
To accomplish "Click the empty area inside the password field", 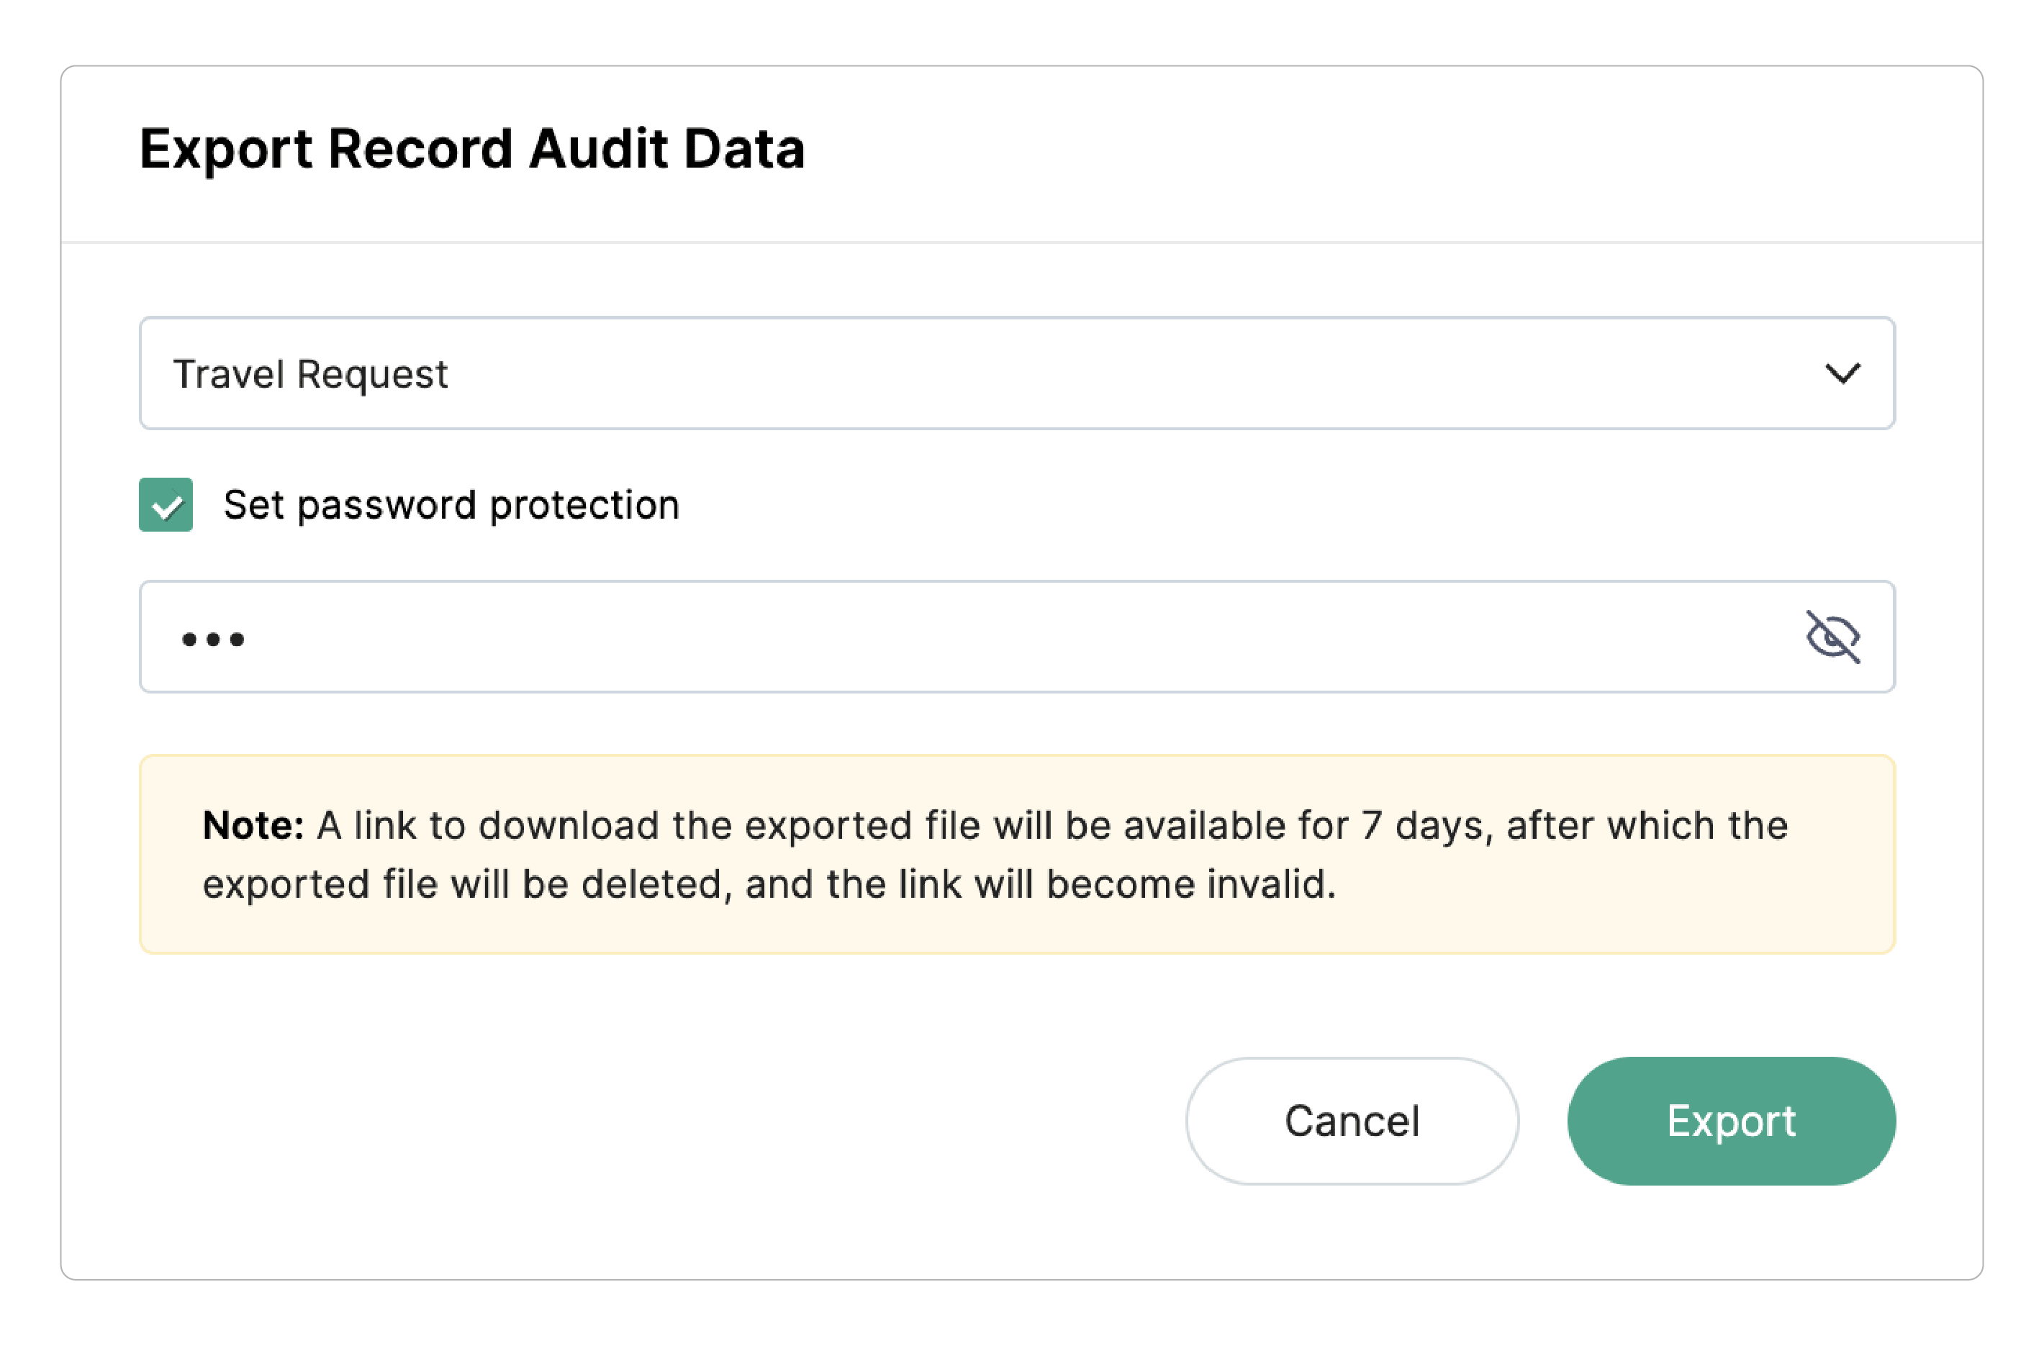I will (1031, 637).
